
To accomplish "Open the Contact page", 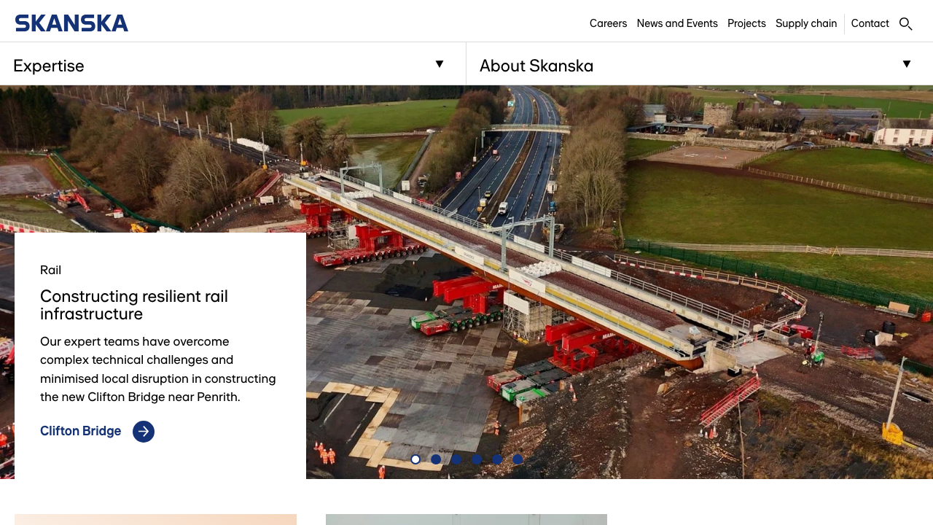I will [x=870, y=23].
